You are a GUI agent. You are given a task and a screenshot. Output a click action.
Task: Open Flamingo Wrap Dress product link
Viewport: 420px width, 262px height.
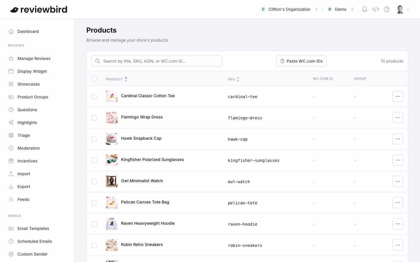pos(142,117)
